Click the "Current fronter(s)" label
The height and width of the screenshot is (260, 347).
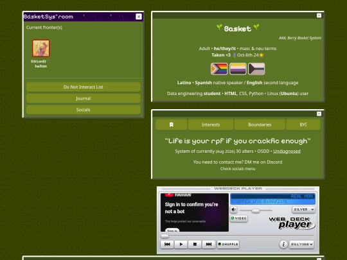[x=44, y=28]
